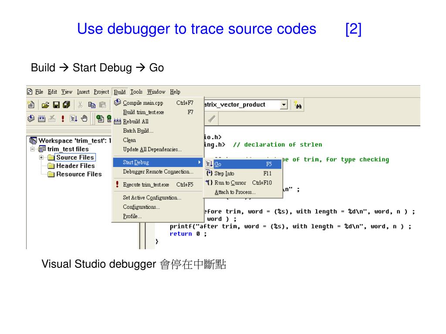The height and width of the screenshot is (334, 446).
Task: Click the Paste clipboard icon
Action: click(103, 105)
